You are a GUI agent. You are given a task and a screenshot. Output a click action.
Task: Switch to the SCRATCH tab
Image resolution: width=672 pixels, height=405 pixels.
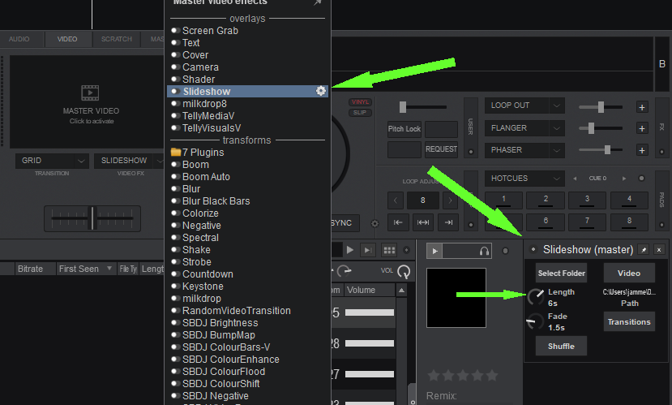(x=117, y=39)
